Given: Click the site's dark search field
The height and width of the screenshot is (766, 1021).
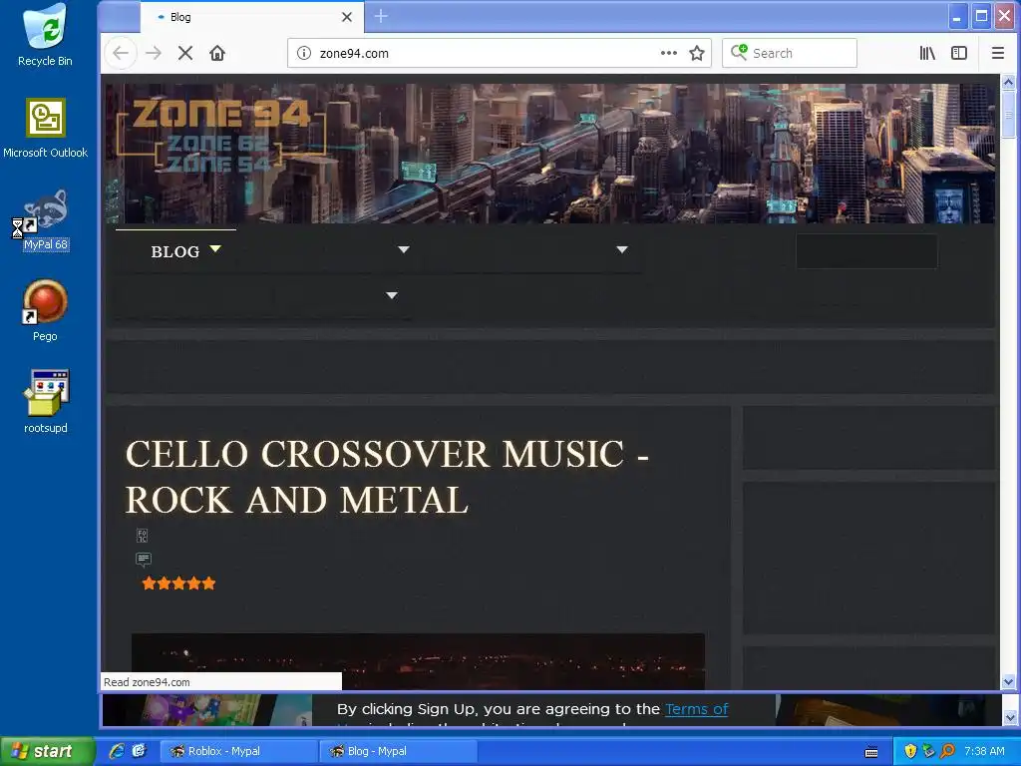Looking at the screenshot, I should 866,251.
